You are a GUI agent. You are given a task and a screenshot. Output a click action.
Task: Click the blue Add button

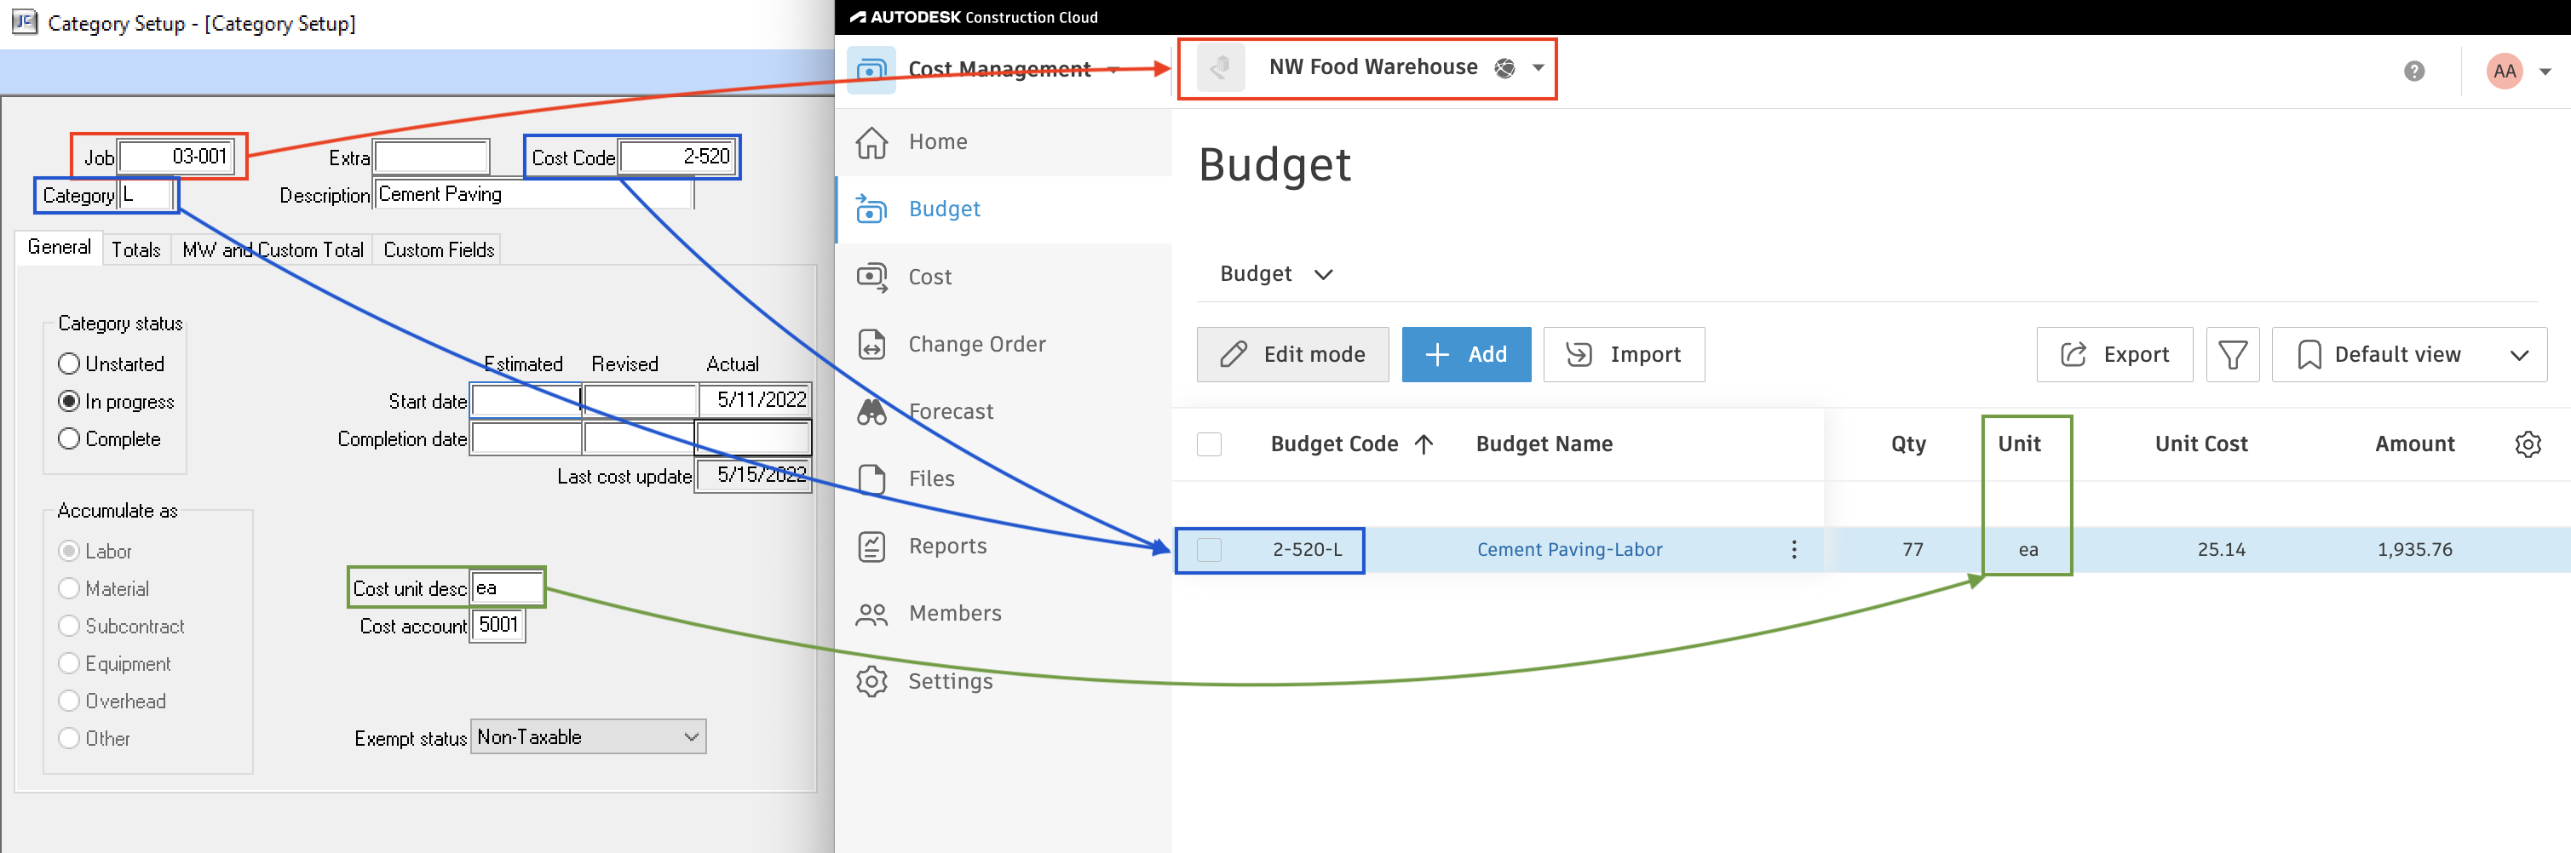point(1466,354)
